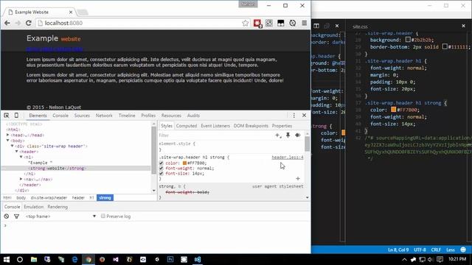Click the console filter funnel icon
Screen dimensions: 472x265
click(x=16, y=216)
